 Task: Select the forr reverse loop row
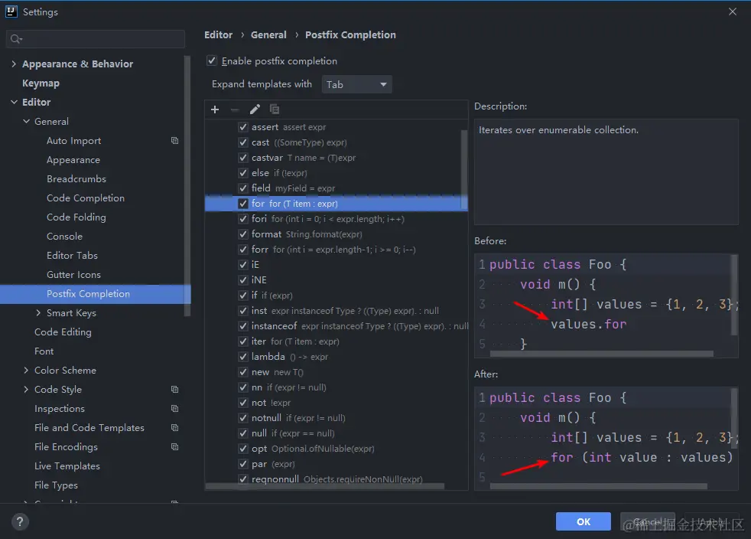point(336,250)
